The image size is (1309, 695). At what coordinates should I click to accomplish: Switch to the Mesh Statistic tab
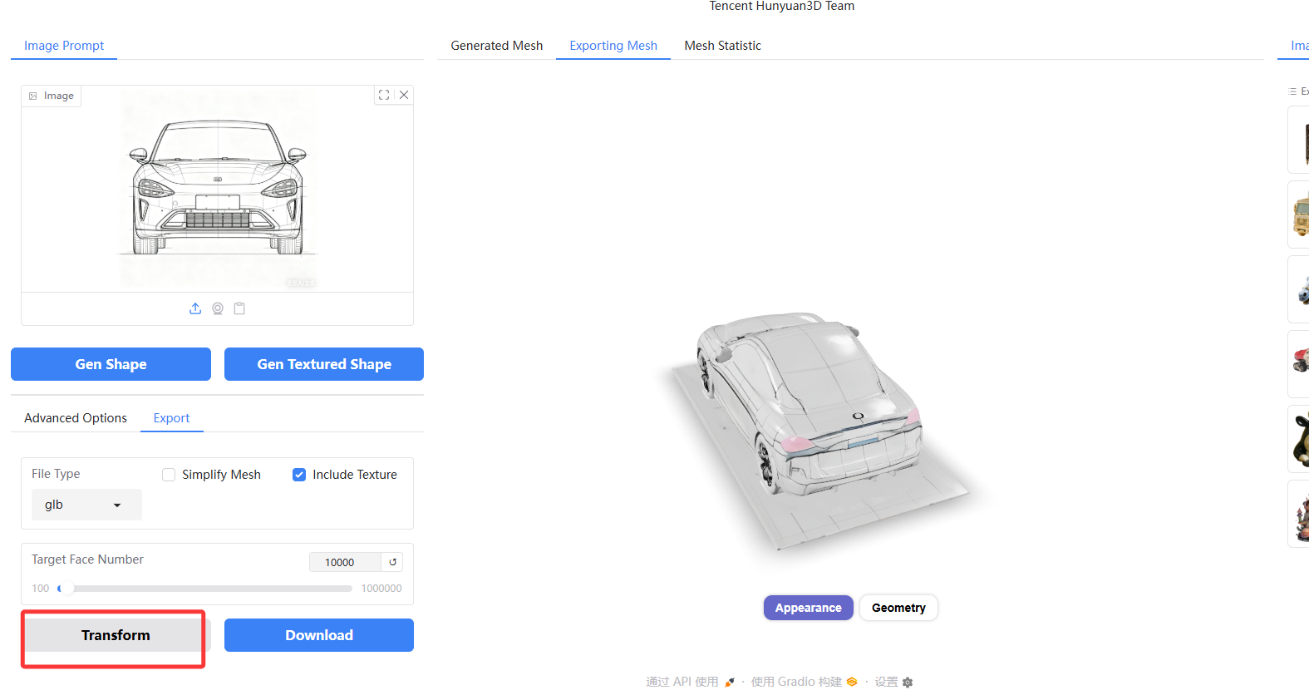[x=722, y=46]
